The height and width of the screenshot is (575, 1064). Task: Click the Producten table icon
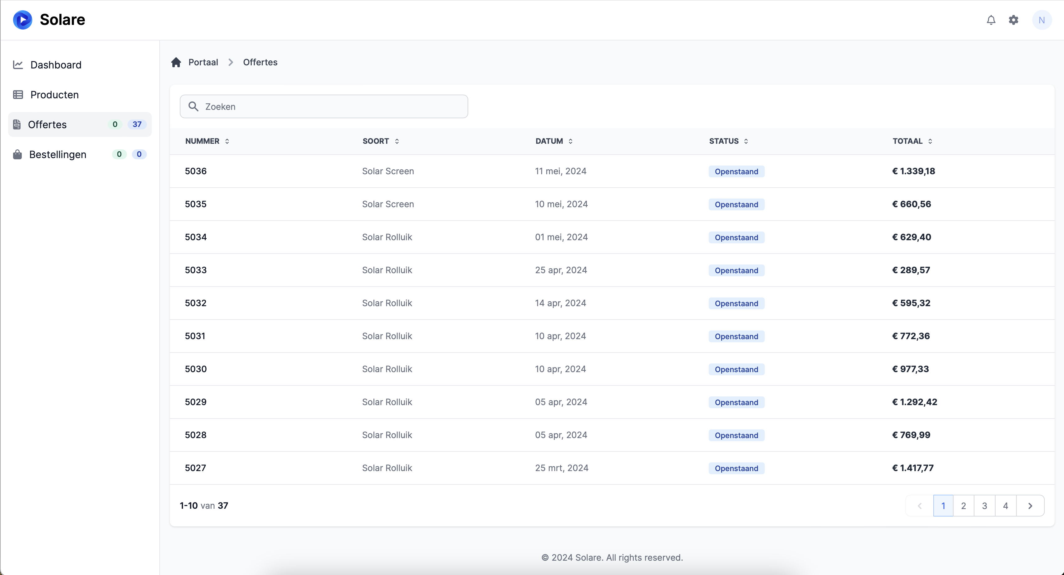pyautogui.click(x=18, y=95)
